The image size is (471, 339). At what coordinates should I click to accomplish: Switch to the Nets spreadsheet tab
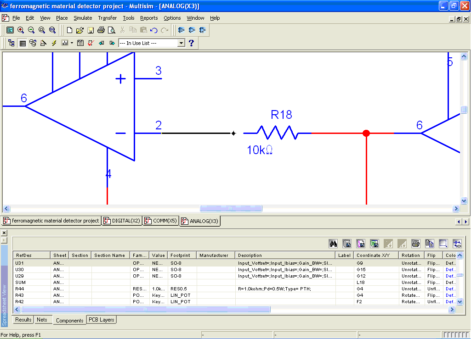point(42,320)
